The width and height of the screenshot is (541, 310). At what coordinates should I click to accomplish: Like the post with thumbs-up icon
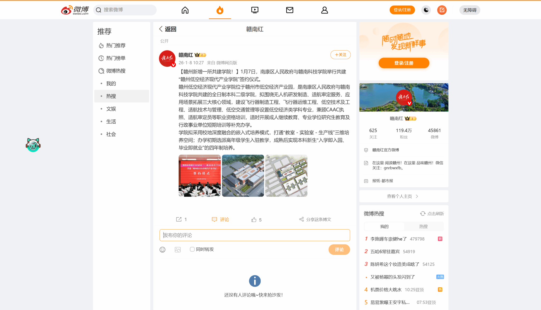pyautogui.click(x=254, y=220)
